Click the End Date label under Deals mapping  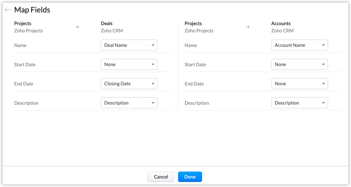[x=24, y=84]
